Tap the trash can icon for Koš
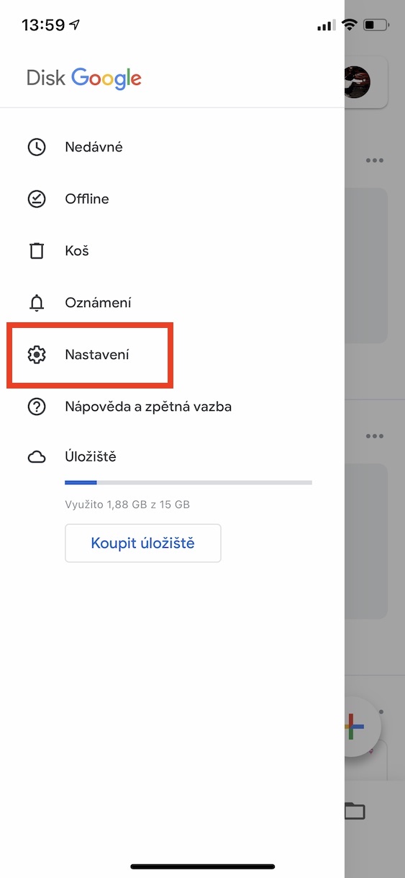Screen dimensions: 405x878 click(x=36, y=251)
